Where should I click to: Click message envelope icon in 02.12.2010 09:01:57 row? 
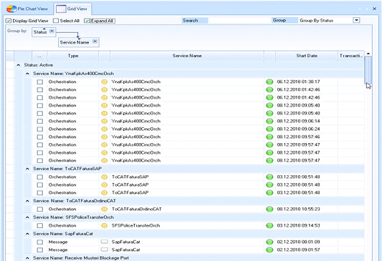pos(104,250)
